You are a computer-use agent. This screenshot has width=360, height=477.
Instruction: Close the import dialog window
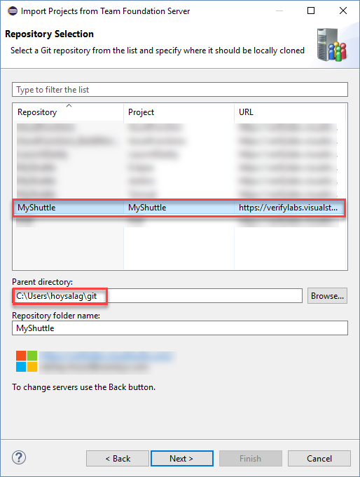[343, 11]
